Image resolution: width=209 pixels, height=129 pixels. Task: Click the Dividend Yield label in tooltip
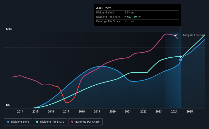pyautogui.click(x=105, y=12)
